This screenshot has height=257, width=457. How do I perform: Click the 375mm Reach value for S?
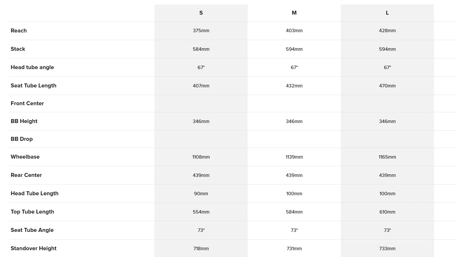(x=201, y=31)
